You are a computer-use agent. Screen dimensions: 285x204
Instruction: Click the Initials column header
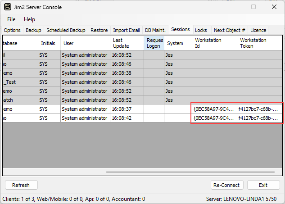click(x=49, y=43)
